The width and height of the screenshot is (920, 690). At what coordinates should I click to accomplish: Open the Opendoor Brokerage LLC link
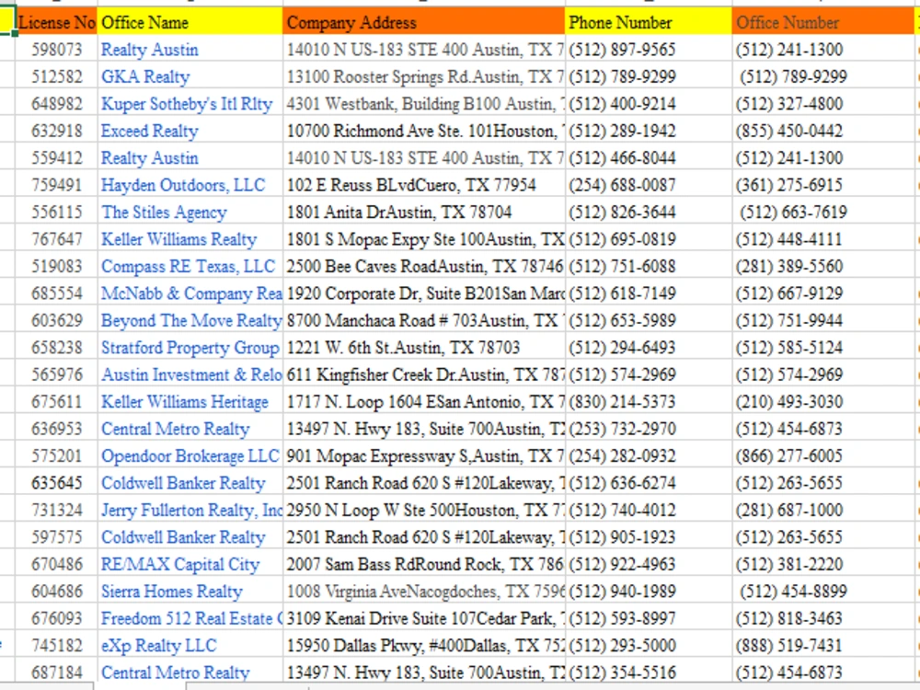pos(190,456)
